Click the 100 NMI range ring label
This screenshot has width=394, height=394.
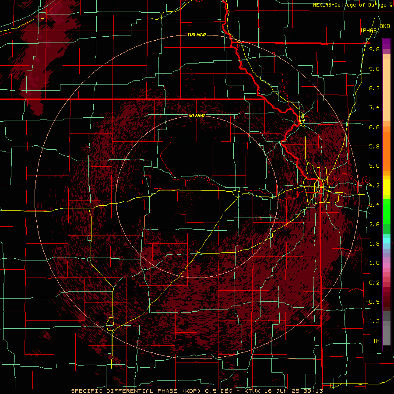(197, 35)
